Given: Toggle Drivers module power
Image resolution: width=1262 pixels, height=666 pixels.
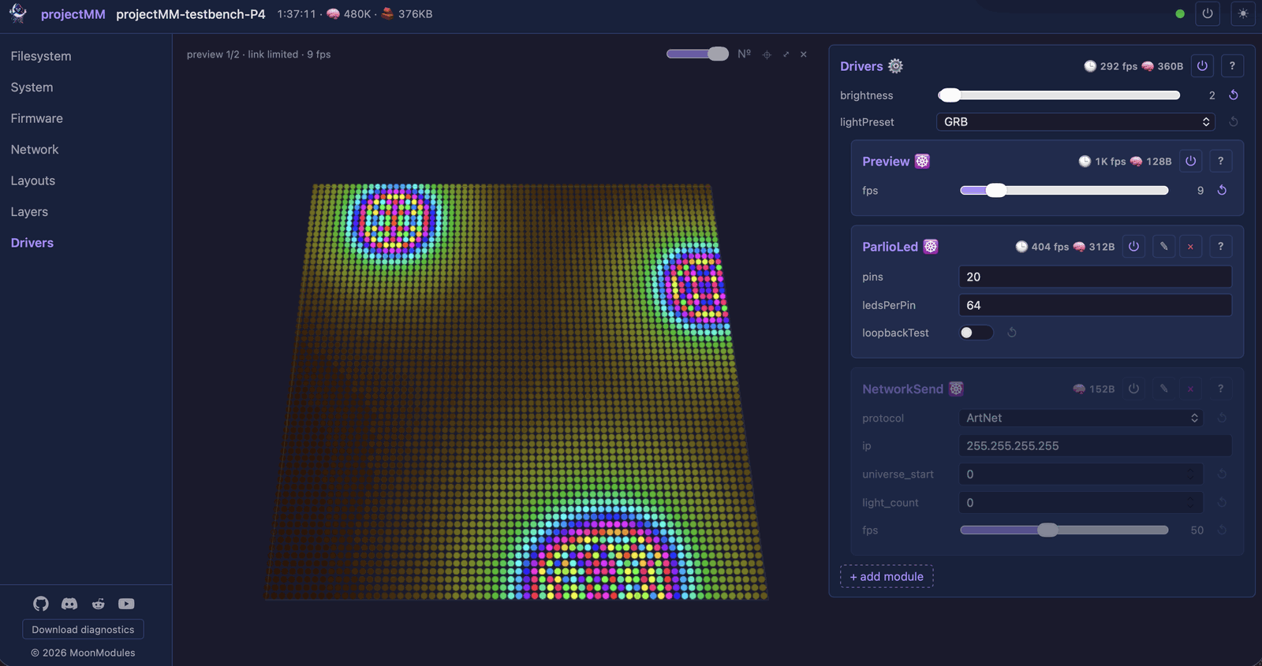Looking at the screenshot, I should coord(1202,66).
